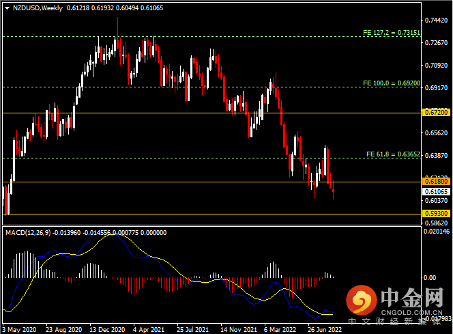Viewport: 453px width, 334px height.
Task: Click the 0.58620 price axis value
Action: point(436,223)
